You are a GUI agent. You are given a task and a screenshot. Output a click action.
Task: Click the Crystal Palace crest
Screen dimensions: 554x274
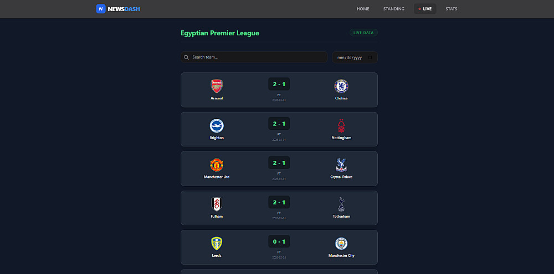point(341,165)
